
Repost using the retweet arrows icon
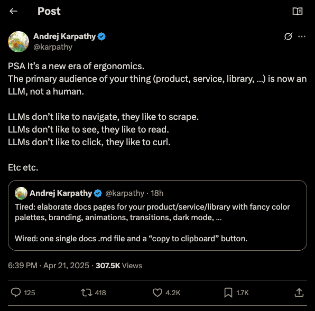click(87, 293)
